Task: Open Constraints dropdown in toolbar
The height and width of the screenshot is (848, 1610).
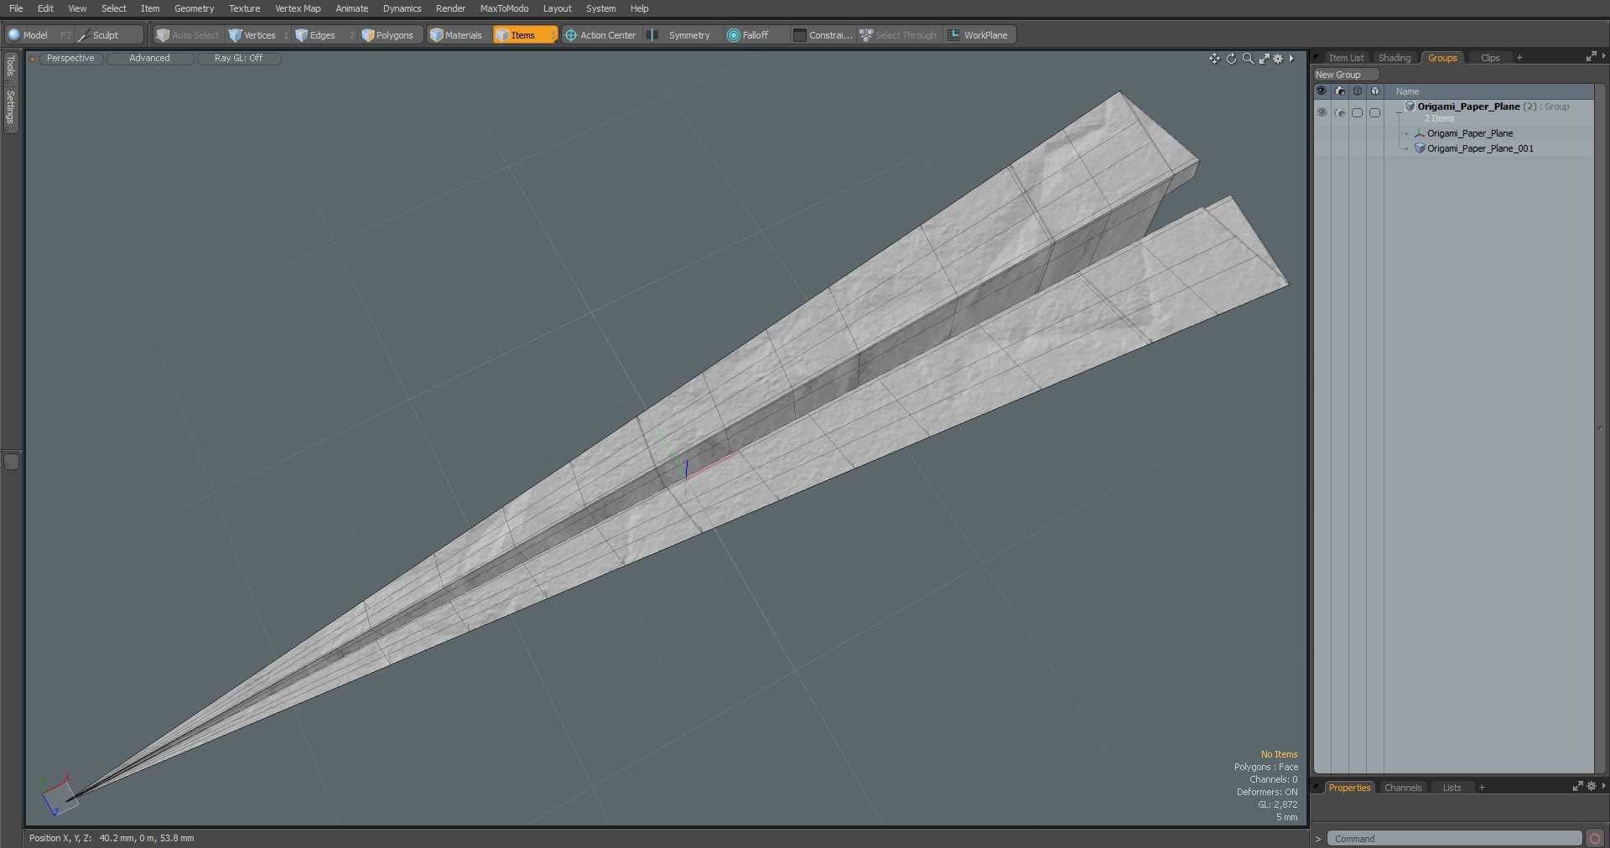Action: [x=823, y=35]
